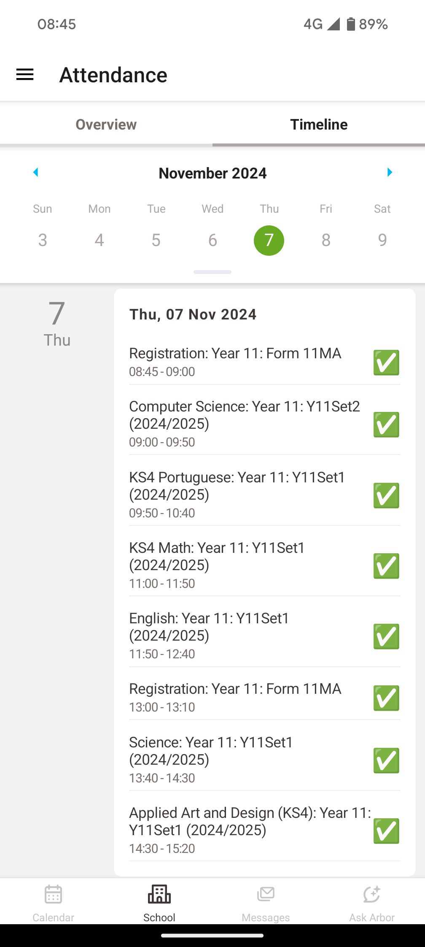This screenshot has height=947, width=425.
Task: Tap the School building icon
Action: (x=159, y=895)
